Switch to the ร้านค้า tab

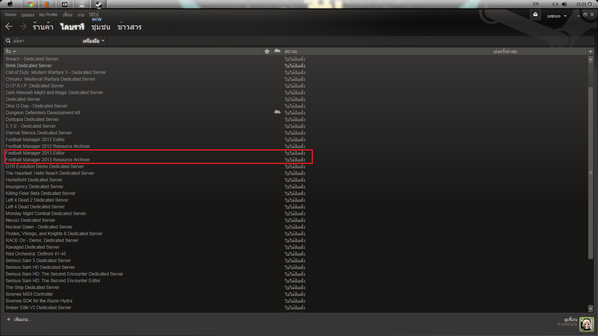pos(43,27)
